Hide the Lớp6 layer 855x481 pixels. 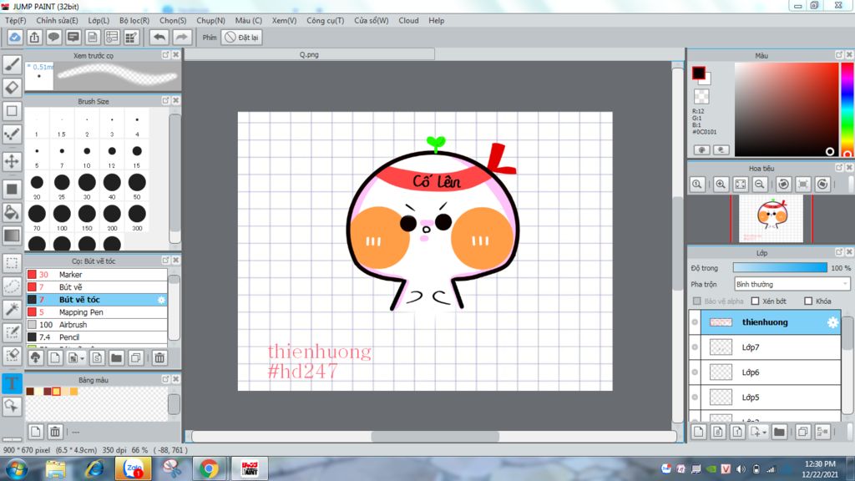[695, 372]
